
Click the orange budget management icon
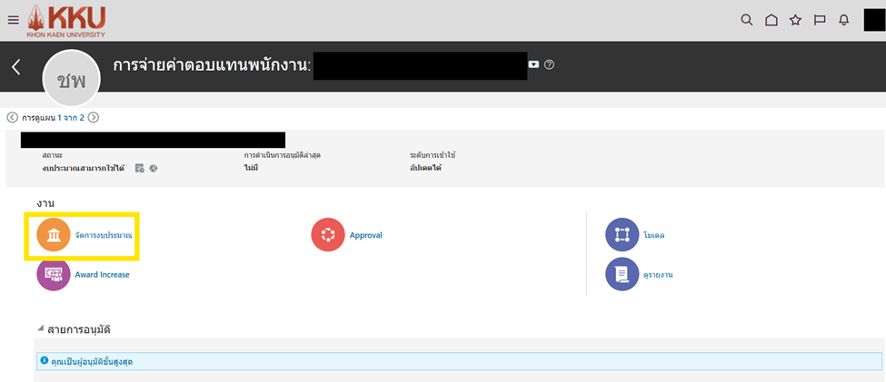(54, 235)
